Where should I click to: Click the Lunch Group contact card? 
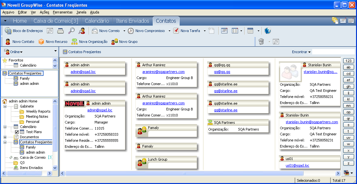pyautogui.click(x=166, y=162)
